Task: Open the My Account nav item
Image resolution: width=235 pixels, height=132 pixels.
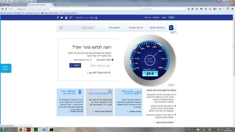Action: (x=114, y=28)
